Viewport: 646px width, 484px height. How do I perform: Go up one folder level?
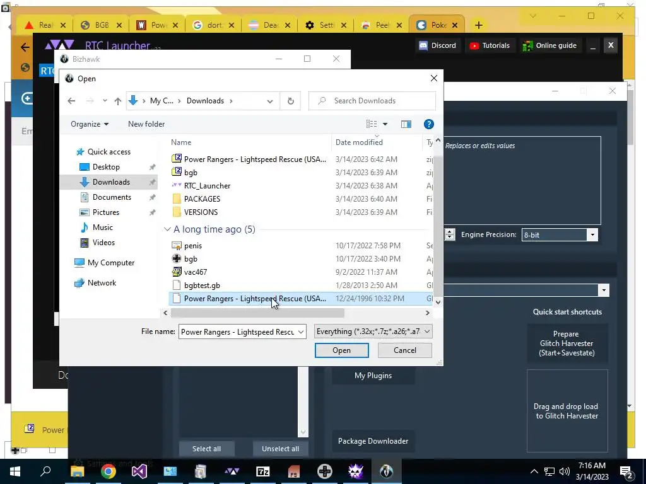tap(118, 101)
